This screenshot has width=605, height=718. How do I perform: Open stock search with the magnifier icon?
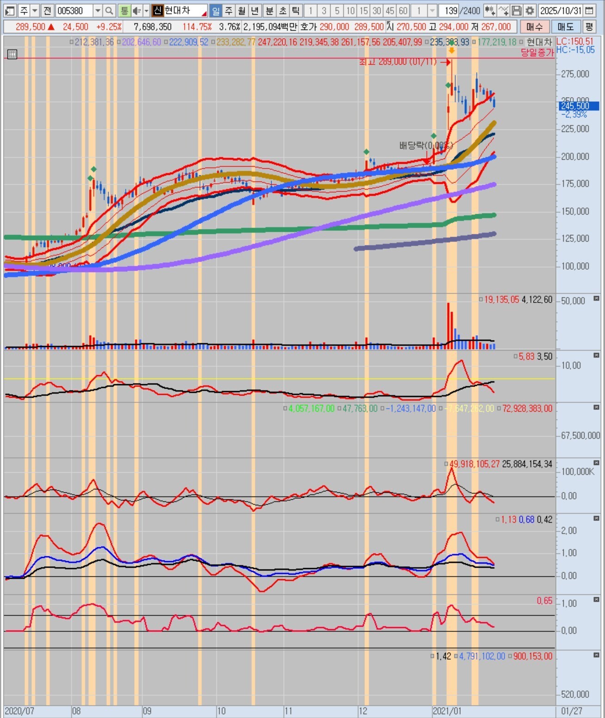[x=109, y=11]
